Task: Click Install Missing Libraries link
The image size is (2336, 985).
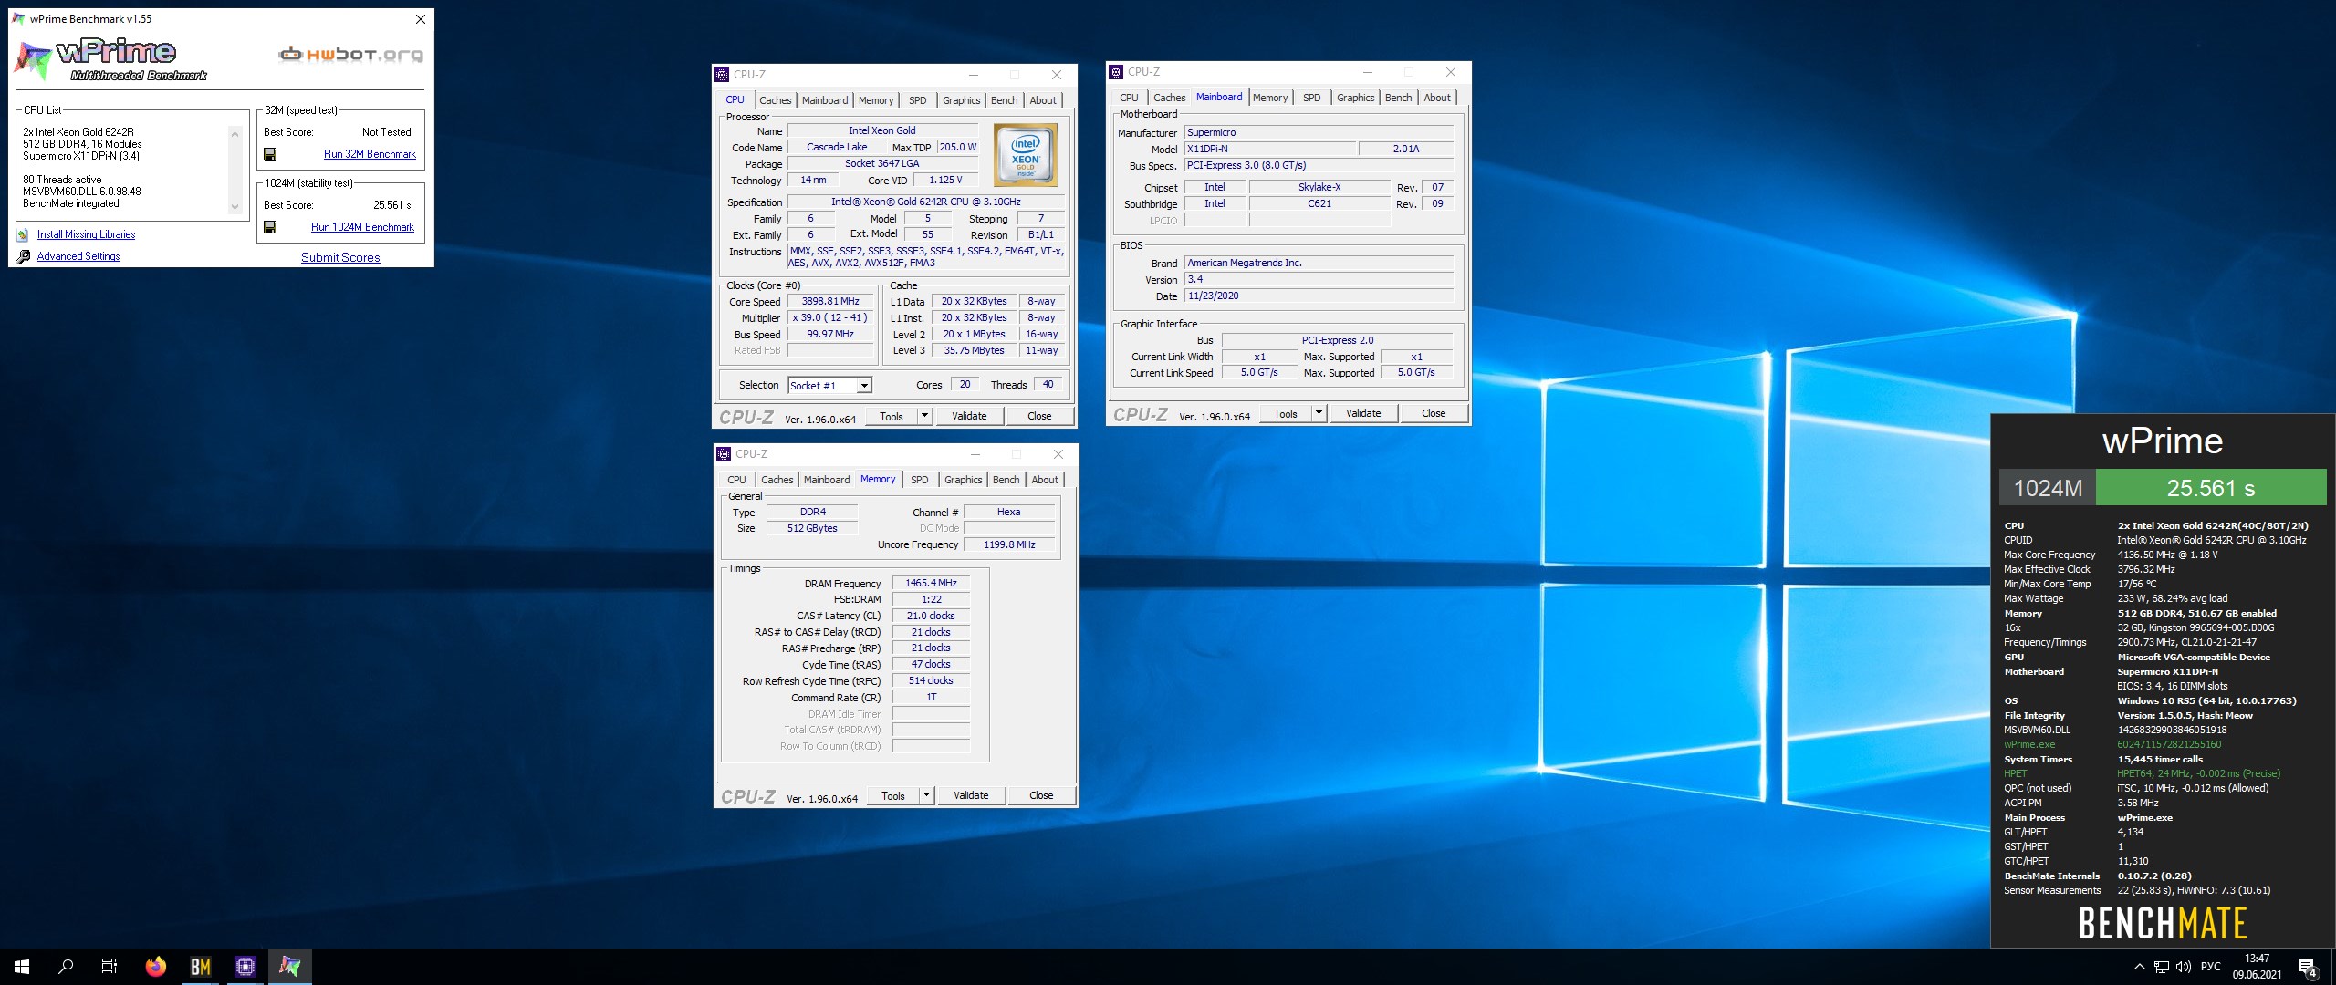Action: 86,234
